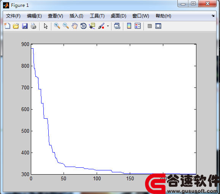Show plot tools and dock figure
Image resolution: width=220 pixels, height=194 pixels.
coord(158,26)
